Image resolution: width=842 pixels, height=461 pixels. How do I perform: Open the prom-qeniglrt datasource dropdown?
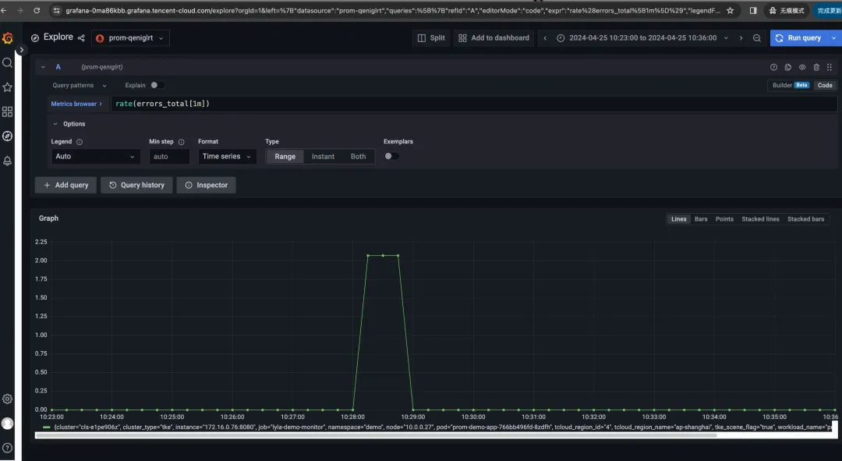point(130,38)
